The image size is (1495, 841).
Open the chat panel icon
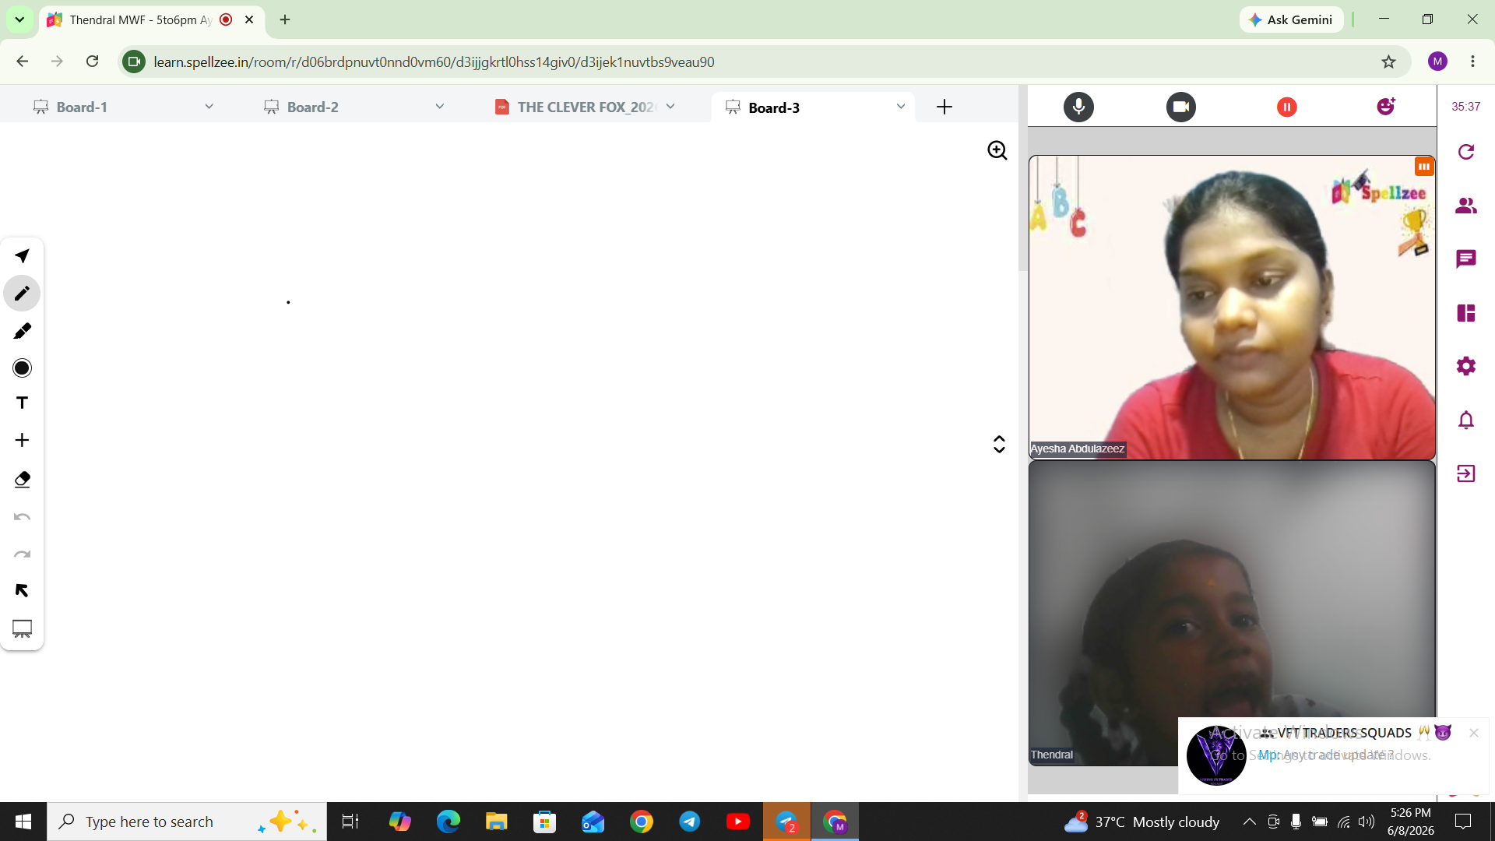pyautogui.click(x=1465, y=259)
